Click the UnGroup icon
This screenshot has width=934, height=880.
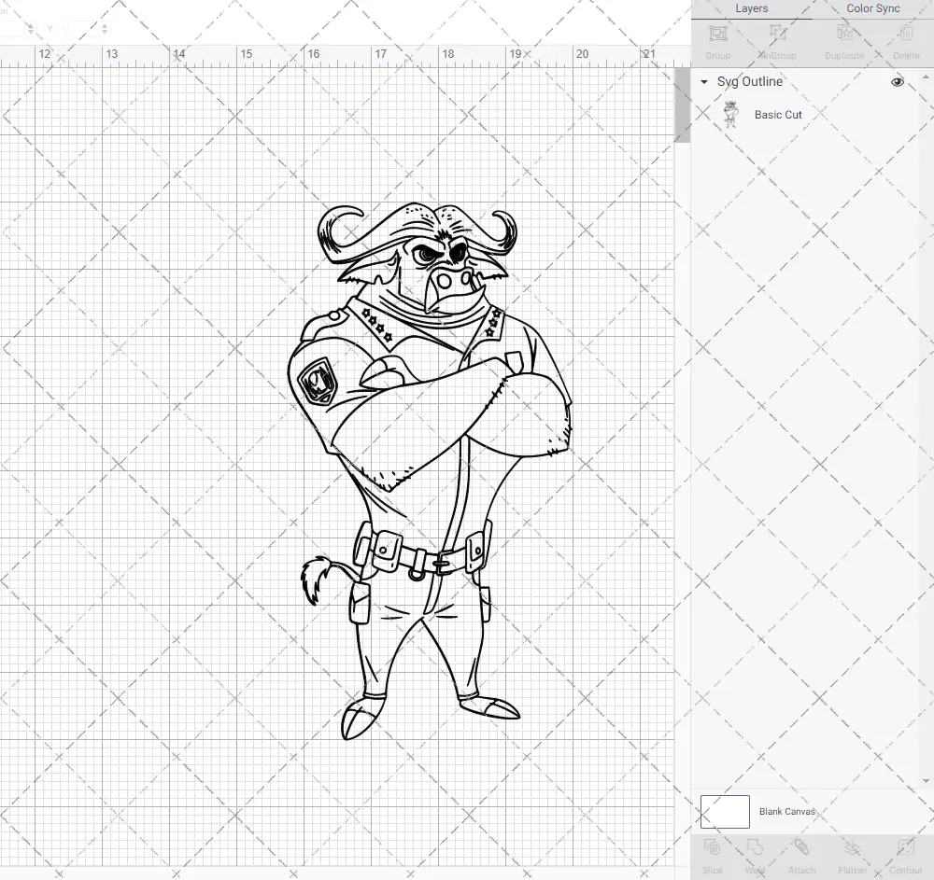776,41
